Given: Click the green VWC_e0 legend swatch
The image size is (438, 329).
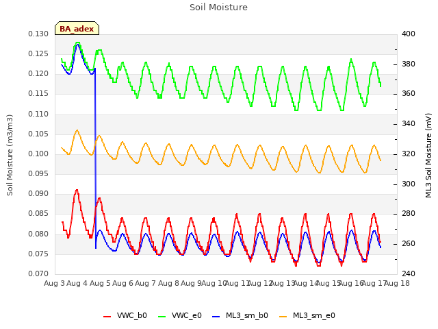Looking at the screenshot, I should [x=162, y=317].
